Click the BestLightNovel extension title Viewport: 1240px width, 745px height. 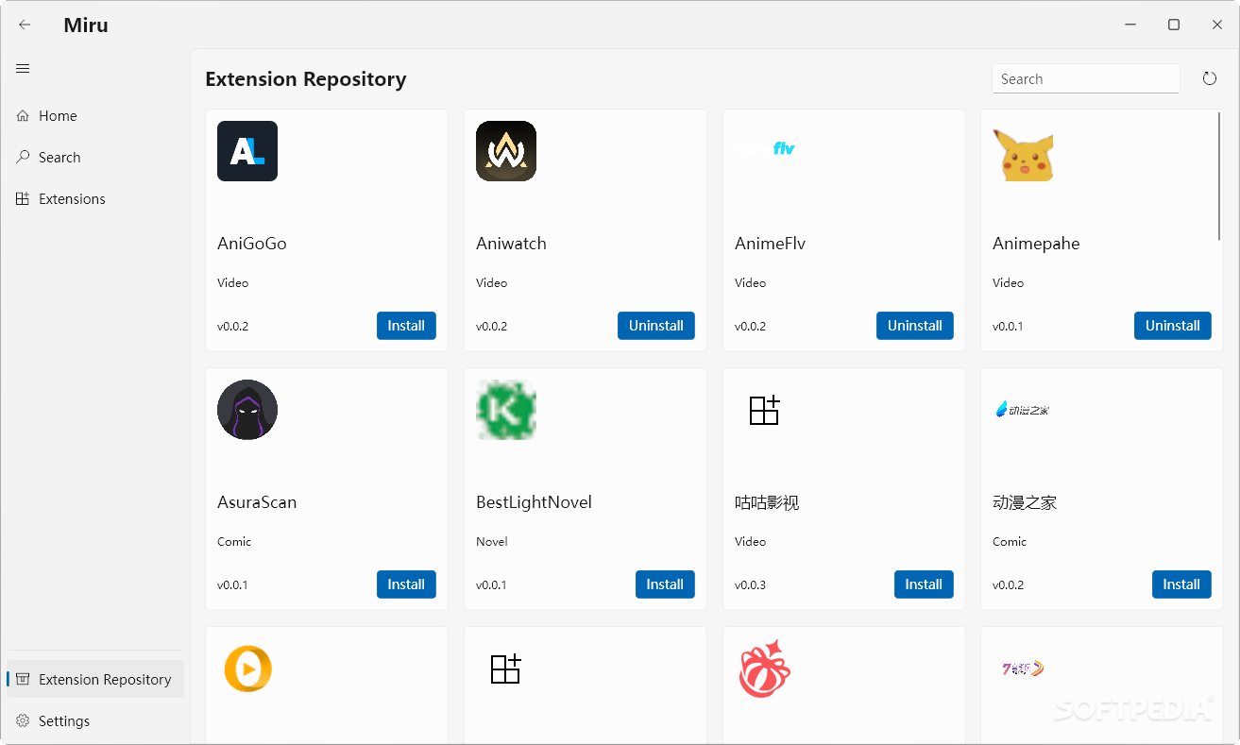(x=534, y=502)
